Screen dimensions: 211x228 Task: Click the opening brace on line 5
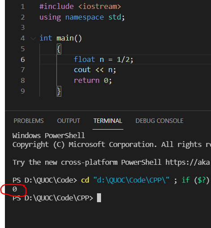point(59,49)
